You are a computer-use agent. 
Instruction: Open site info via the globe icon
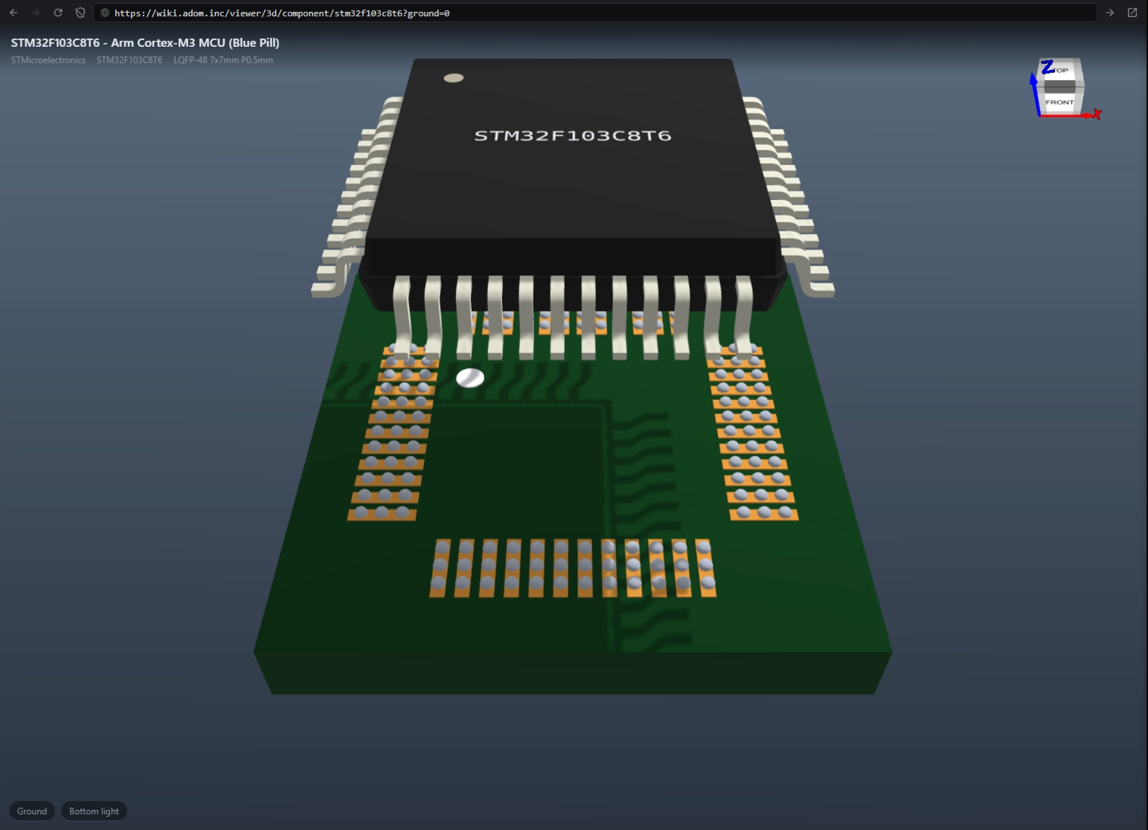(105, 13)
